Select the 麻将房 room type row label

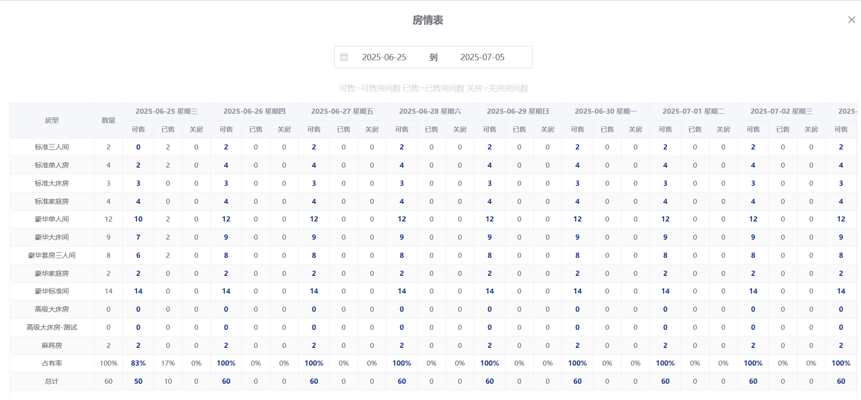pyautogui.click(x=52, y=346)
